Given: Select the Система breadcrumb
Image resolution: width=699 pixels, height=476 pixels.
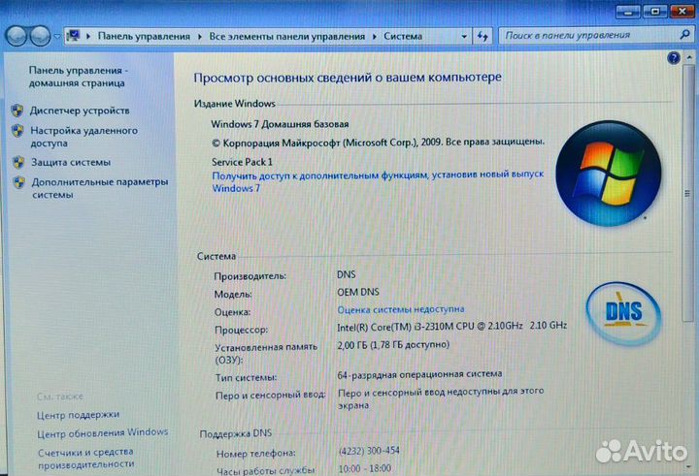Looking at the screenshot, I should click(x=403, y=36).
